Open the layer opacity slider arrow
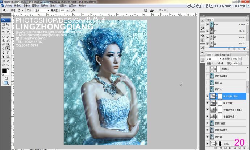Image resolution: width=250 pixels, height=150 pixels. (x=240, y=59)
